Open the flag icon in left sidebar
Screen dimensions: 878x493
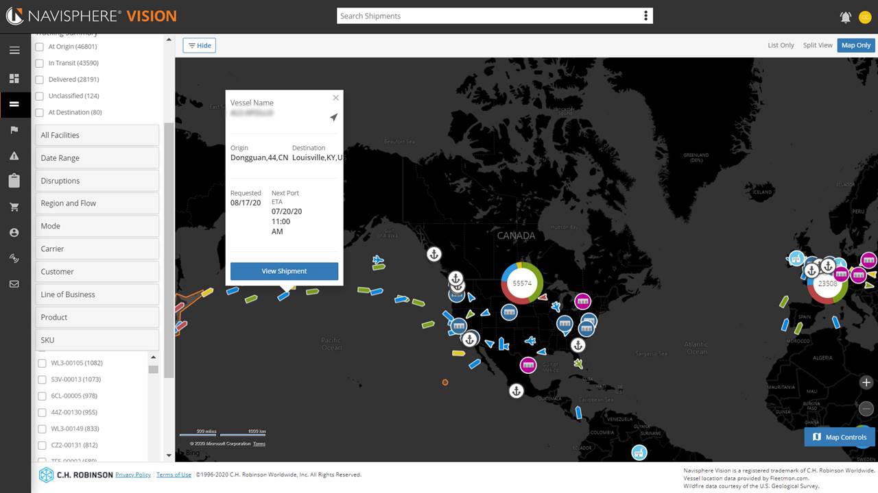[x=14, y=130]
